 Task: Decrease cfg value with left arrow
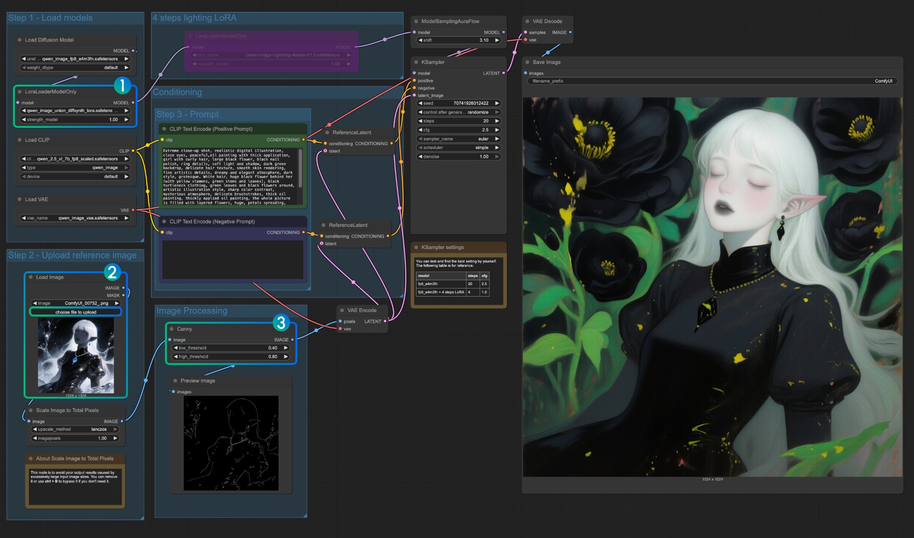click(420, 130)
